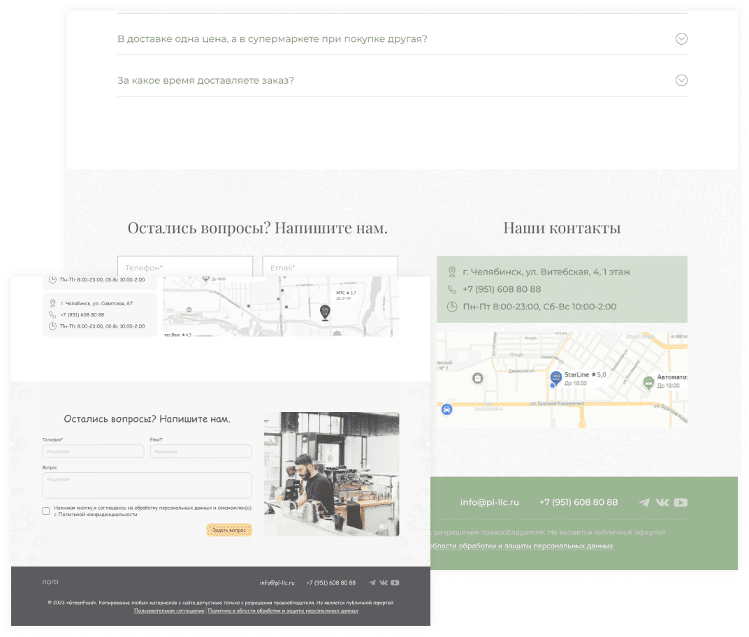Open the Telegram icon in the green footer
The image size is (749, 637).
coord(643,501)
